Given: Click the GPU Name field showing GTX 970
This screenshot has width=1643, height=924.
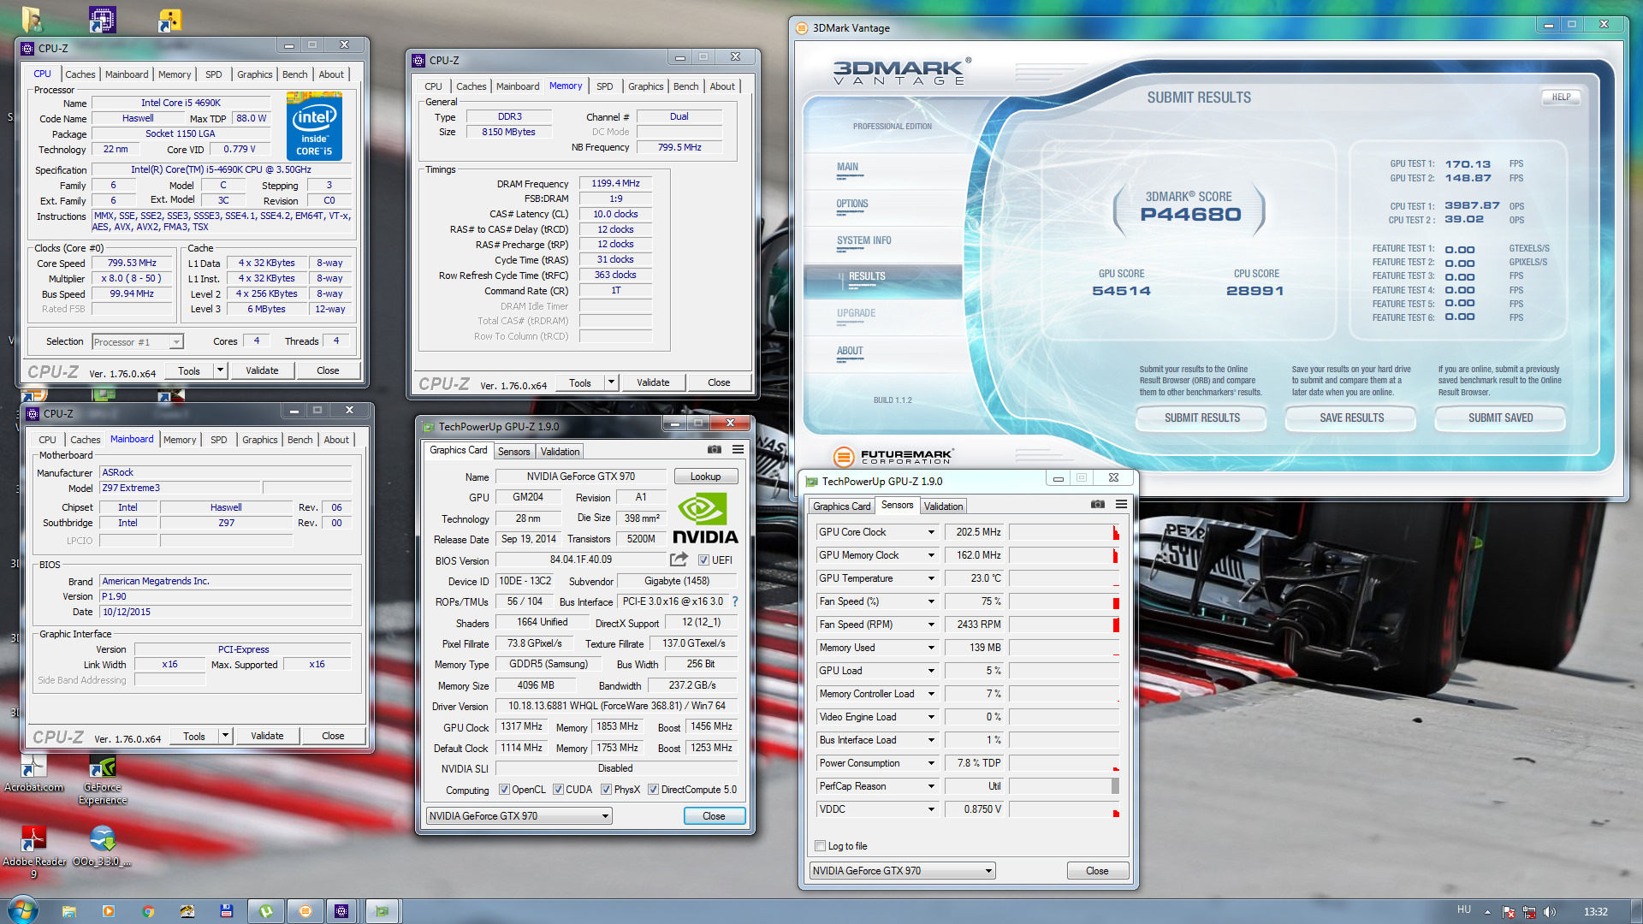Looking at the screenshot, I should tap(580, 477).
